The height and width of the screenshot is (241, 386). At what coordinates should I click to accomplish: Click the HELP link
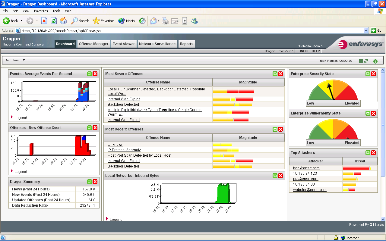coord(316,51)
